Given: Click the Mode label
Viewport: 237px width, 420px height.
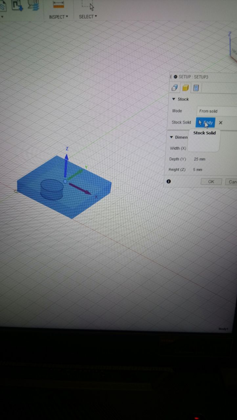Looking at the screenshot, I should pyautogui.click(x=177, y=111).
